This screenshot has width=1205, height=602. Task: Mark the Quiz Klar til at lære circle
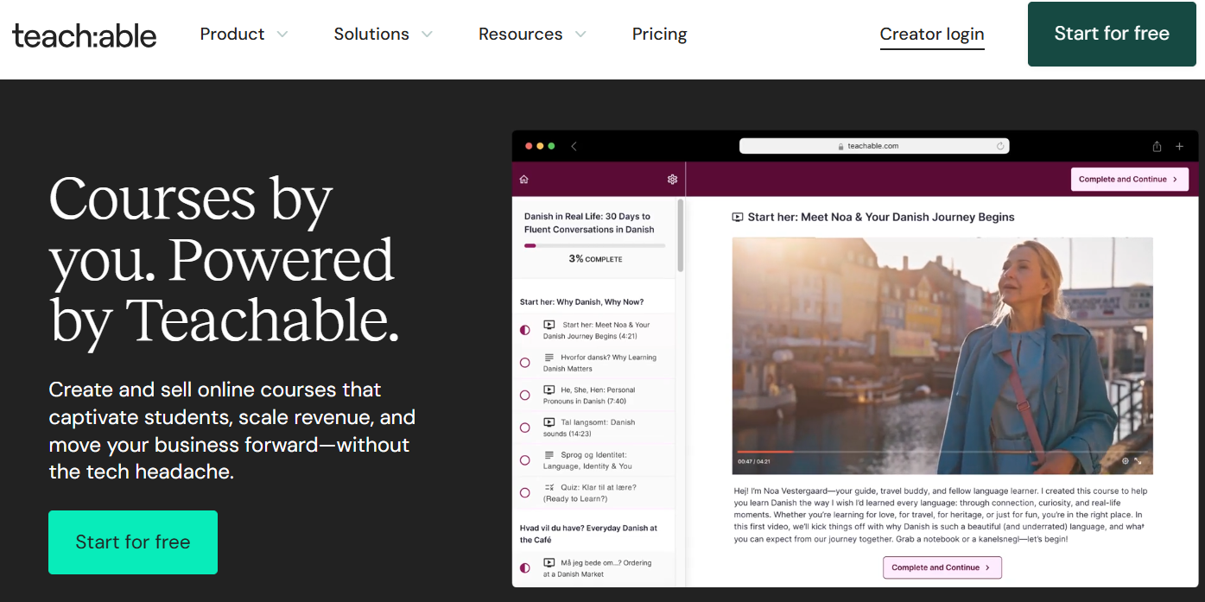(x=525, y=493)
